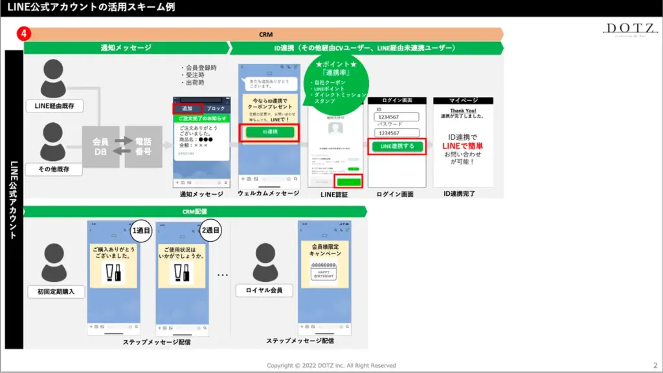Screen dimensions: 663x373
Task: Click the 会員DB box
Action: tap(100, 146)
